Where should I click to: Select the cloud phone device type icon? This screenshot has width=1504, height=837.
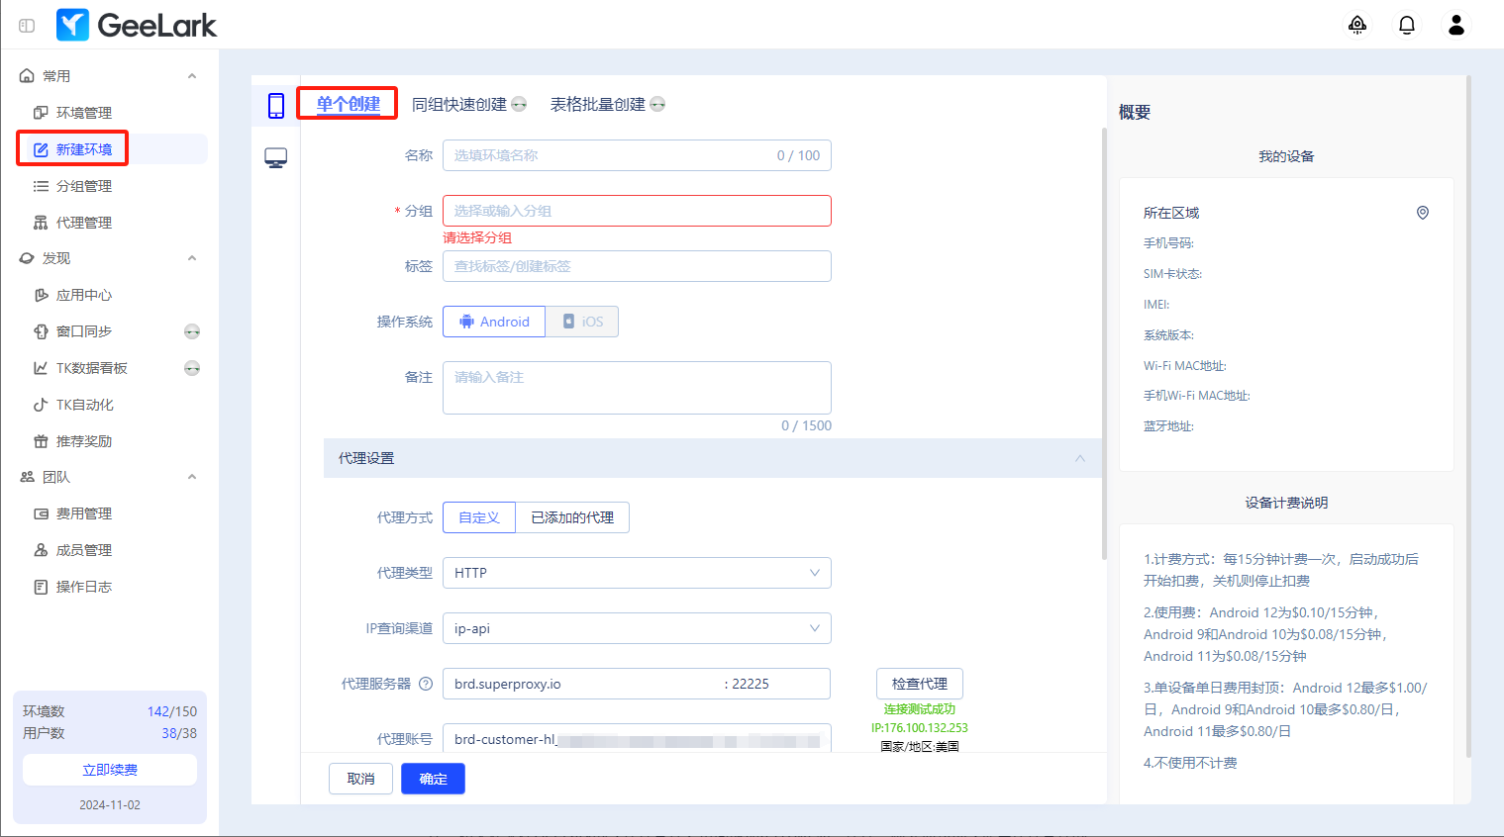pyautogui.click(x=276, y=105)
